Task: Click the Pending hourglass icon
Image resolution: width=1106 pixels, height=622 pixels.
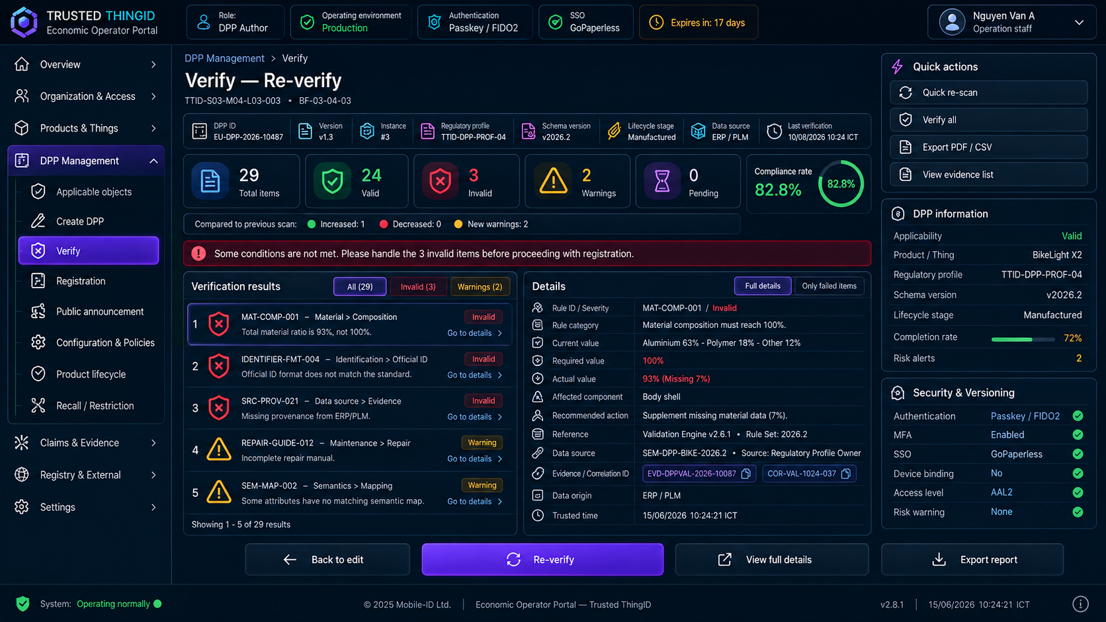Action: pos(662,181)
